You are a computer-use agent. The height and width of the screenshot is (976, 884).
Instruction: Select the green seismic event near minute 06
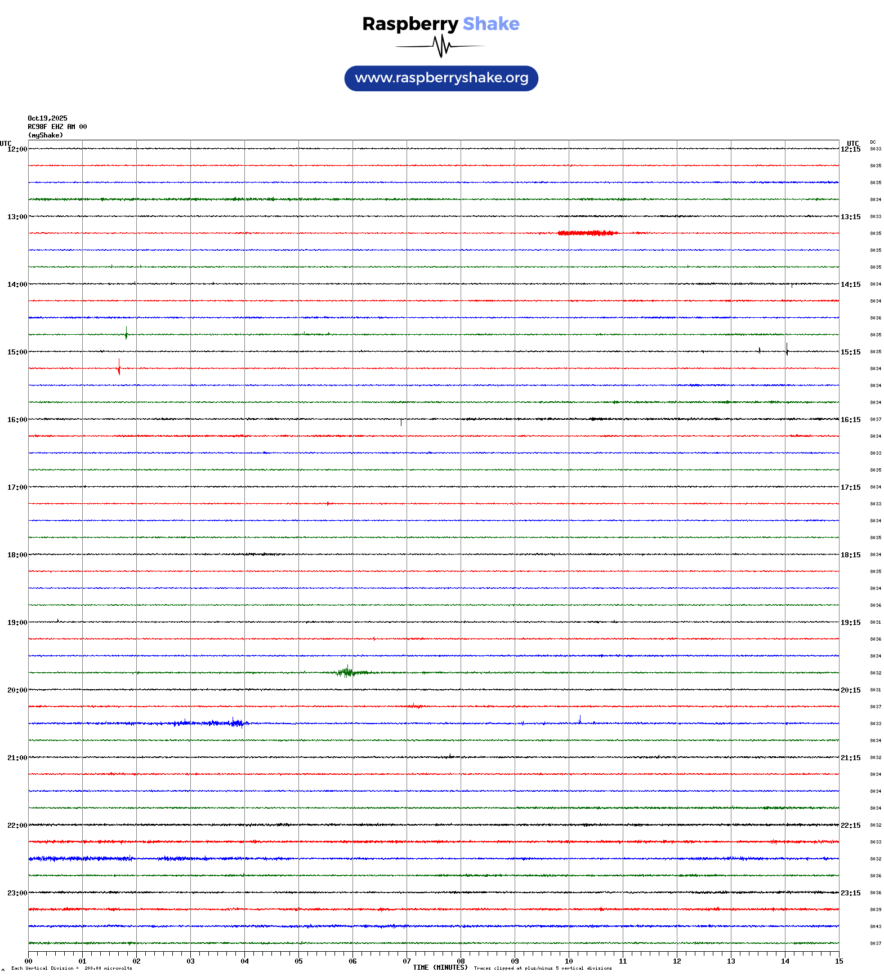tap(348, 672)
